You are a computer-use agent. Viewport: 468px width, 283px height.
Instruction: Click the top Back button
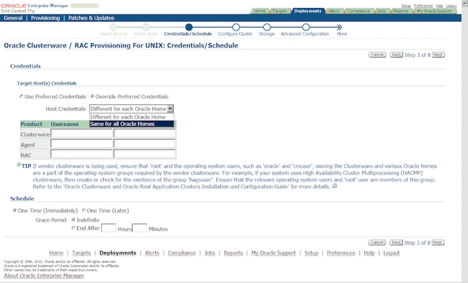[396, 55]
